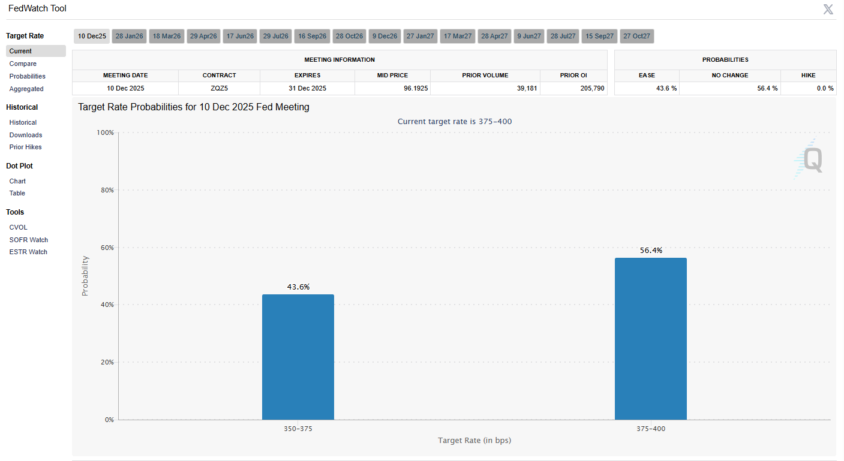Open ESTR Watch tool
This screenshot has width=844, height=461.
pyautogui.click(x=28, y=252)
